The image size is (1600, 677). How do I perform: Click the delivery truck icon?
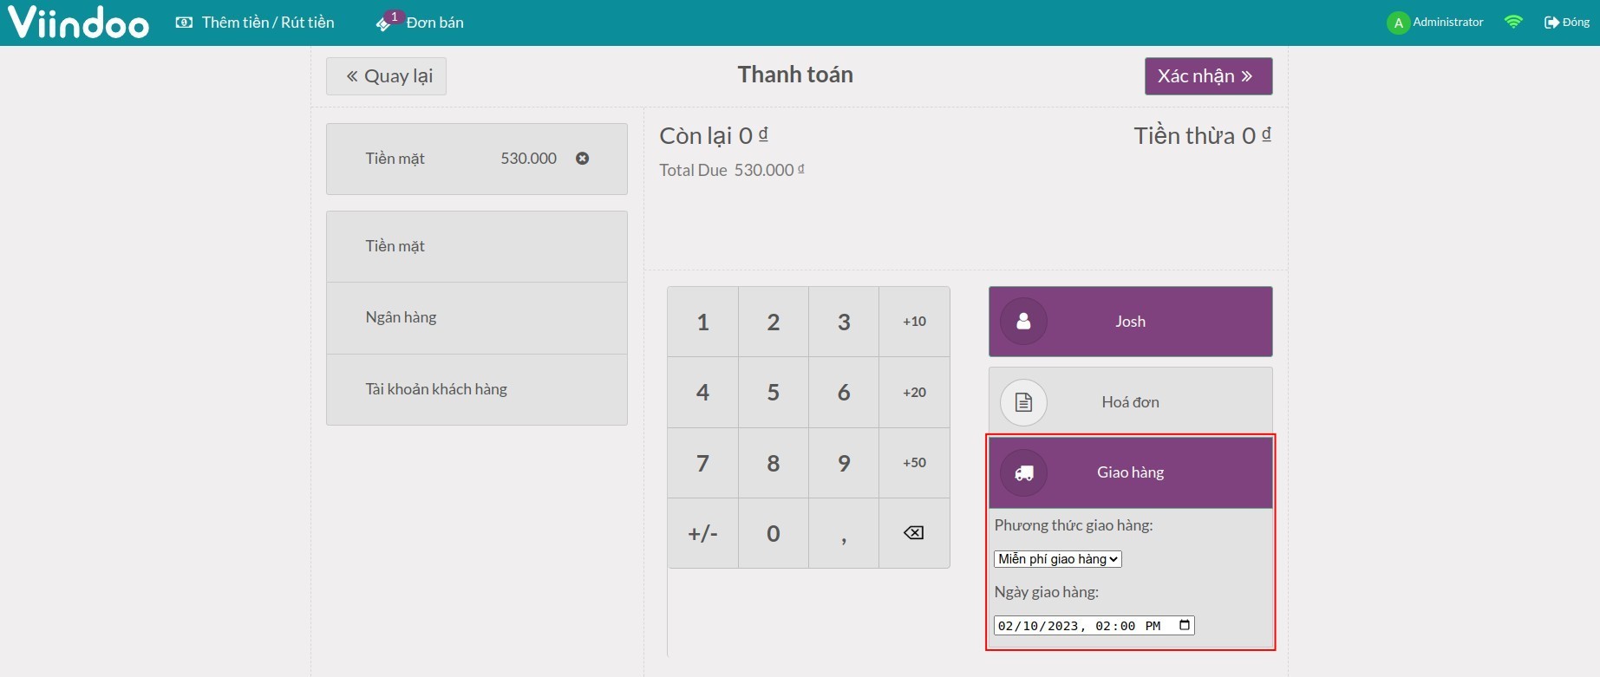1023,473
